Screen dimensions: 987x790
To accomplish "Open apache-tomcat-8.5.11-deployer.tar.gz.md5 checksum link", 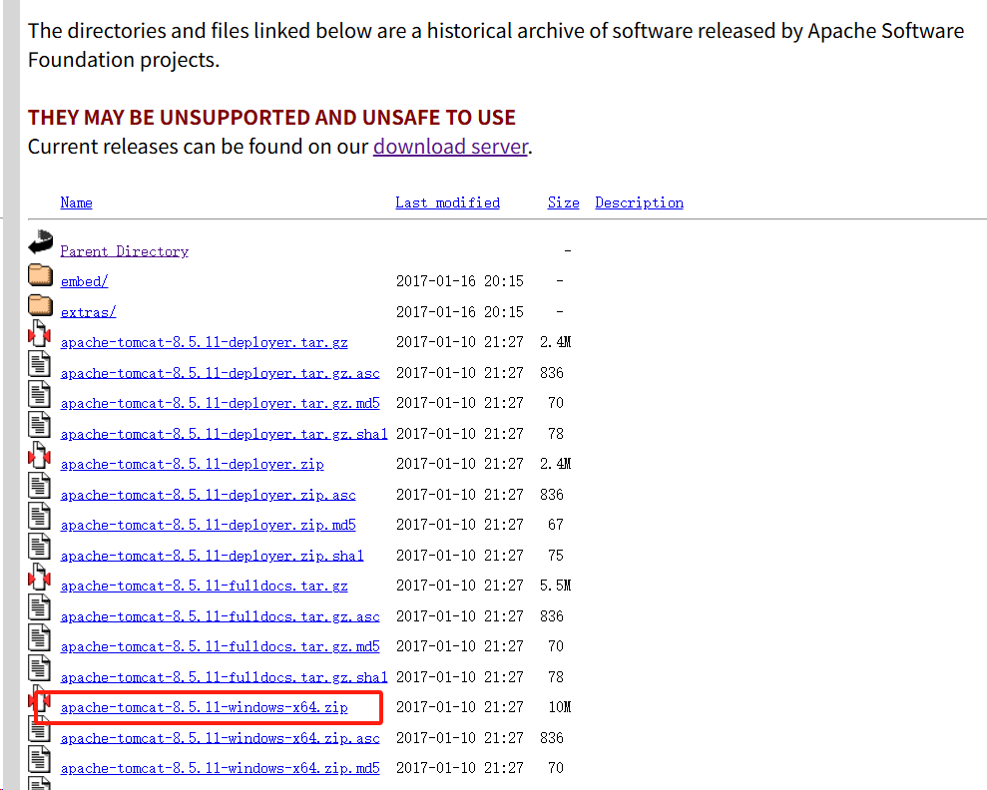I will pyautogui.click(x=221, y=403).
